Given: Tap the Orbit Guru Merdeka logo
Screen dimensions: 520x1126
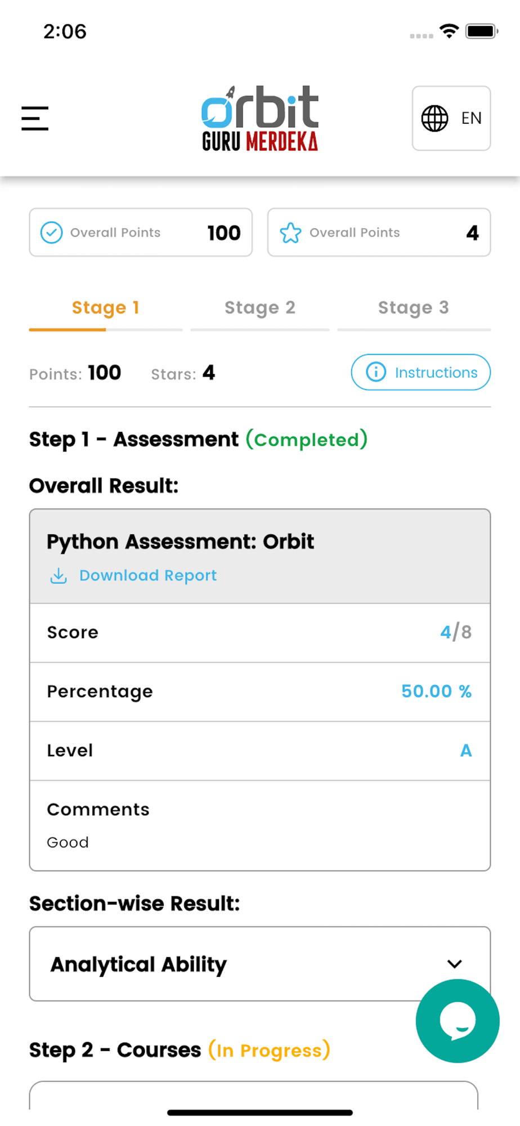Looking at the screenshot, I should 260,118.
